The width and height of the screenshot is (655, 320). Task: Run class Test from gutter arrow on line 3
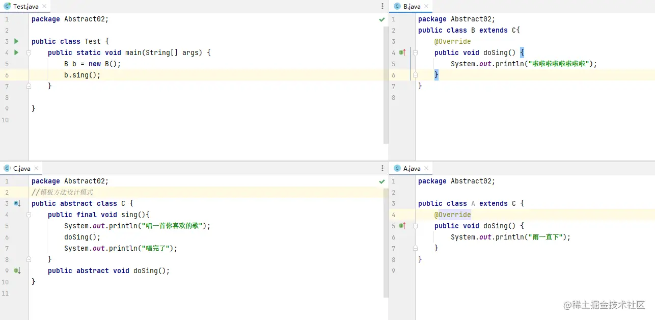[x=16, y=41]
